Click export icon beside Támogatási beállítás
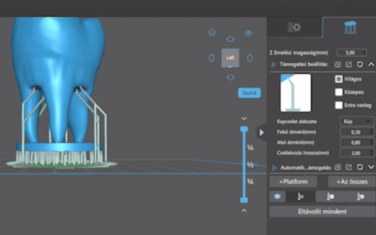This screenshot has width=376, height=235. (349, 65)
